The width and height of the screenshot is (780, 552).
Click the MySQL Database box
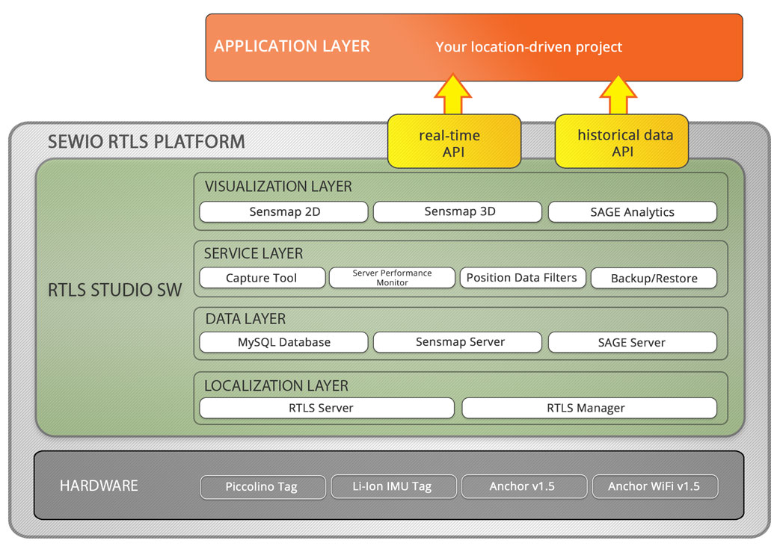point(283,342)
